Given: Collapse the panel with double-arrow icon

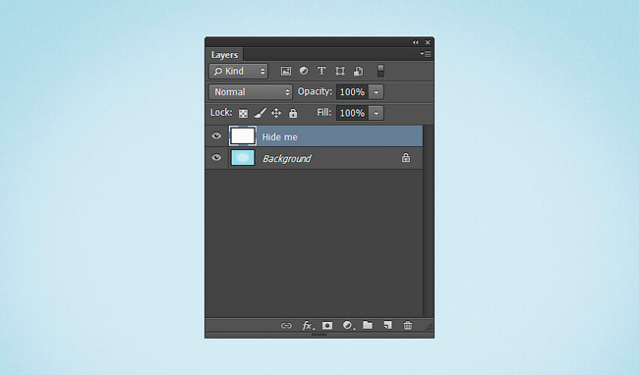Looking at the screenshot, I should pyautogui.click(x=415, y=42).
